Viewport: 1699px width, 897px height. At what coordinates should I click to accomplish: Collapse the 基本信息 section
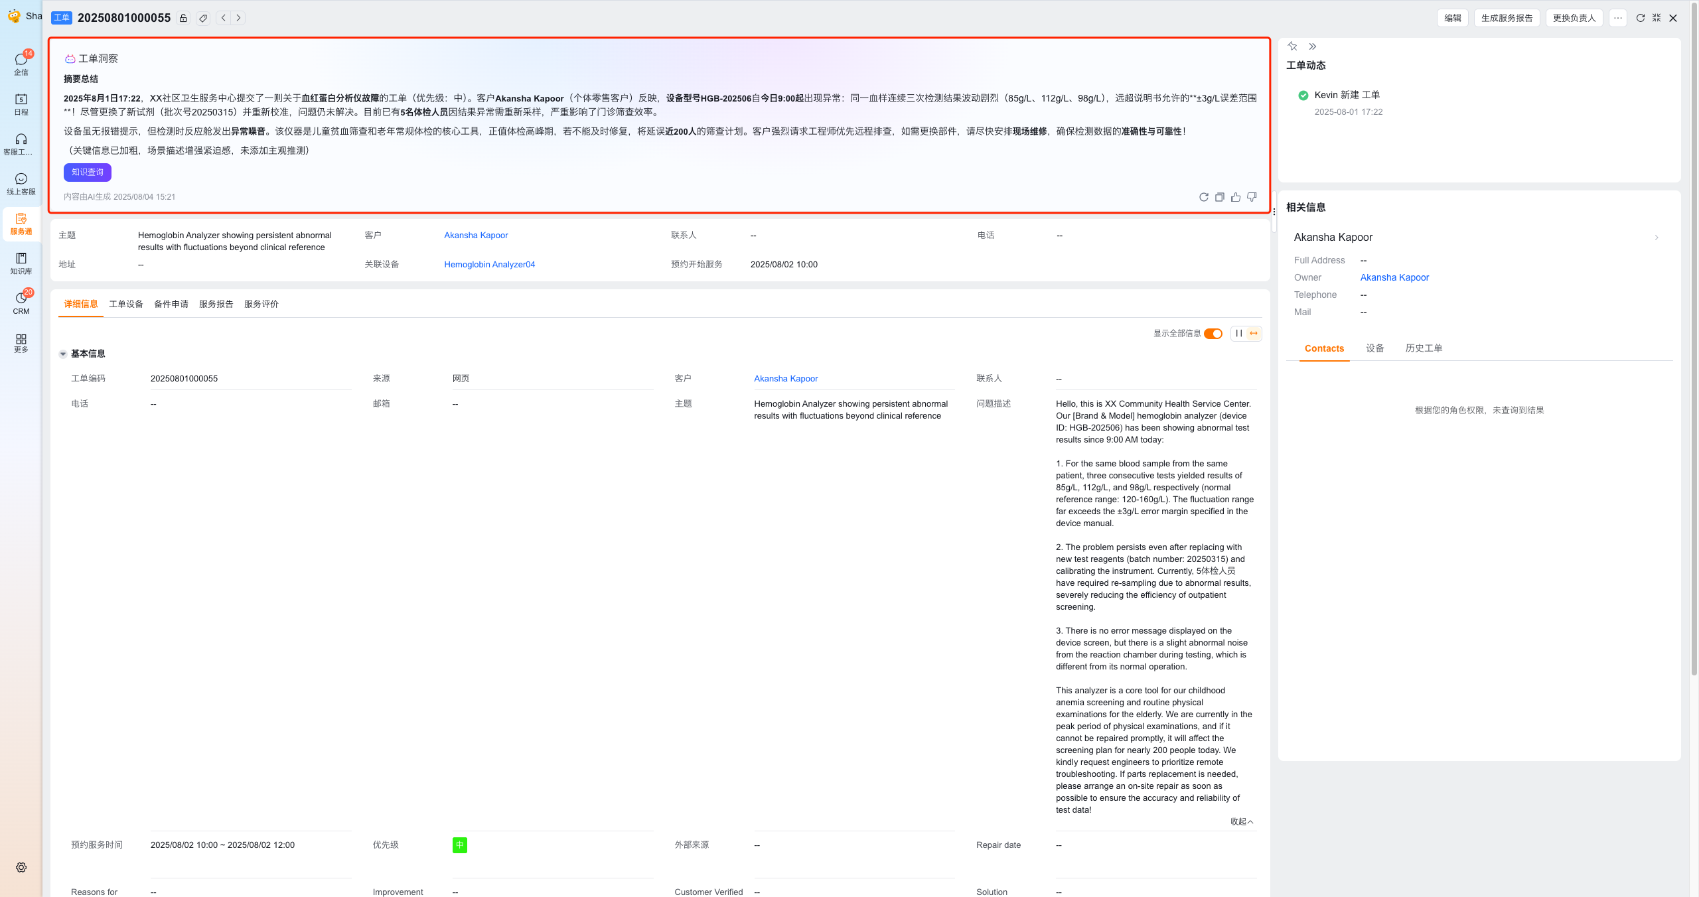63,354
